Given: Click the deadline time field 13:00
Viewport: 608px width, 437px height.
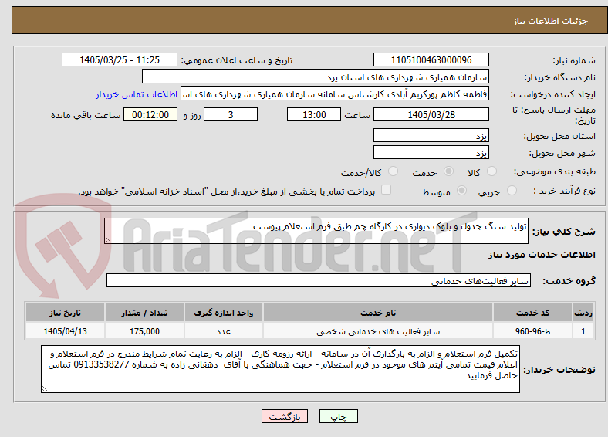Looking at the screenshot, I should tap(314, 114).
